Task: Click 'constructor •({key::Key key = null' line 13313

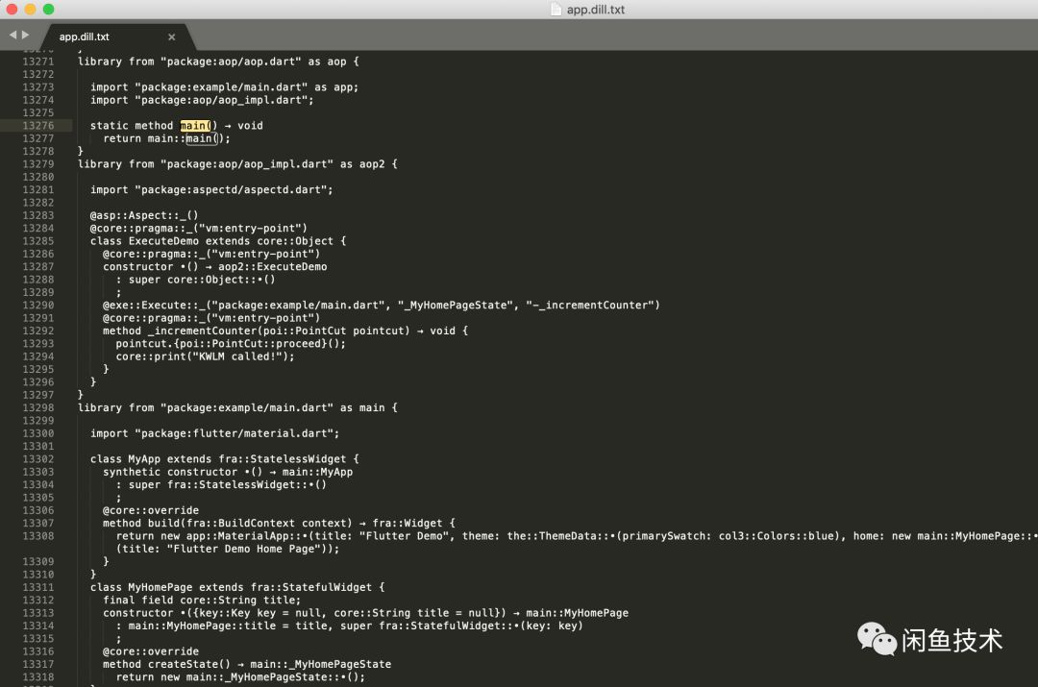Action: point(366,613)
